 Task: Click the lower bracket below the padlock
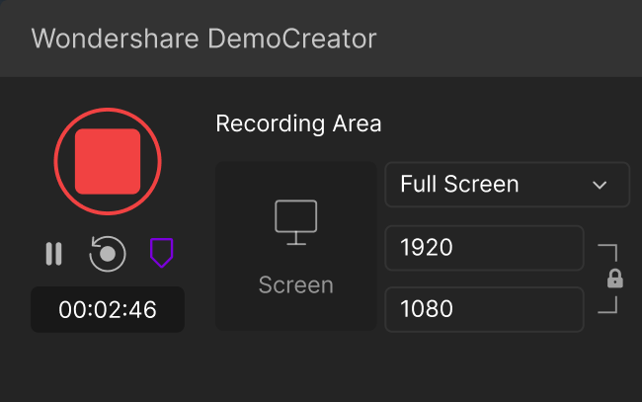pos(609,306)
